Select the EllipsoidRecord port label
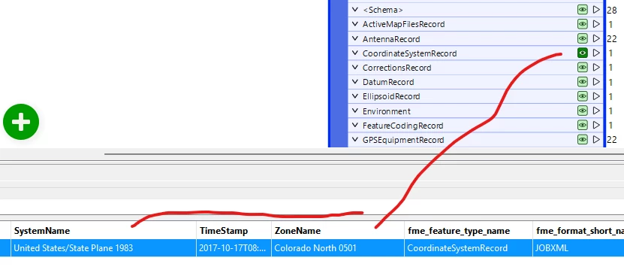Viewport: 624px width, 279px height. (x=391, y=96)
